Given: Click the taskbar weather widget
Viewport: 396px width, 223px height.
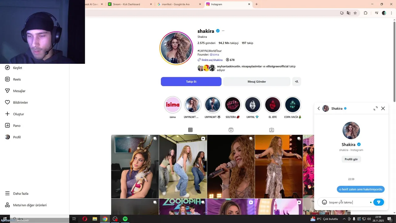Looking at the screenshot, I should pyautogui.click(x=324, y=219).
